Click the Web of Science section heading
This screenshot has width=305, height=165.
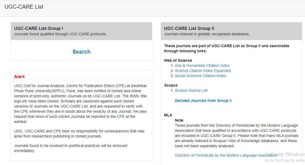click(178, 60)
